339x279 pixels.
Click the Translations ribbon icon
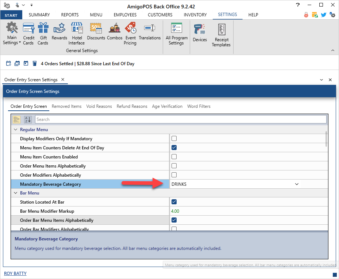(150, 32)
